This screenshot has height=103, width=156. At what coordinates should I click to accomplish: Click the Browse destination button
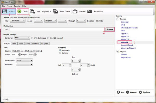pyautogui.click(x=110, y=30)
